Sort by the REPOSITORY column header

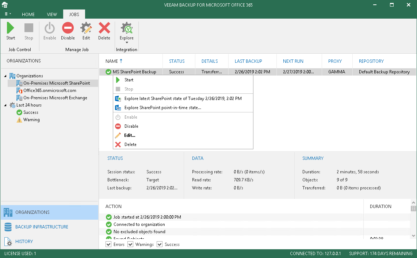pyautogui.click(x=371, y=61)
